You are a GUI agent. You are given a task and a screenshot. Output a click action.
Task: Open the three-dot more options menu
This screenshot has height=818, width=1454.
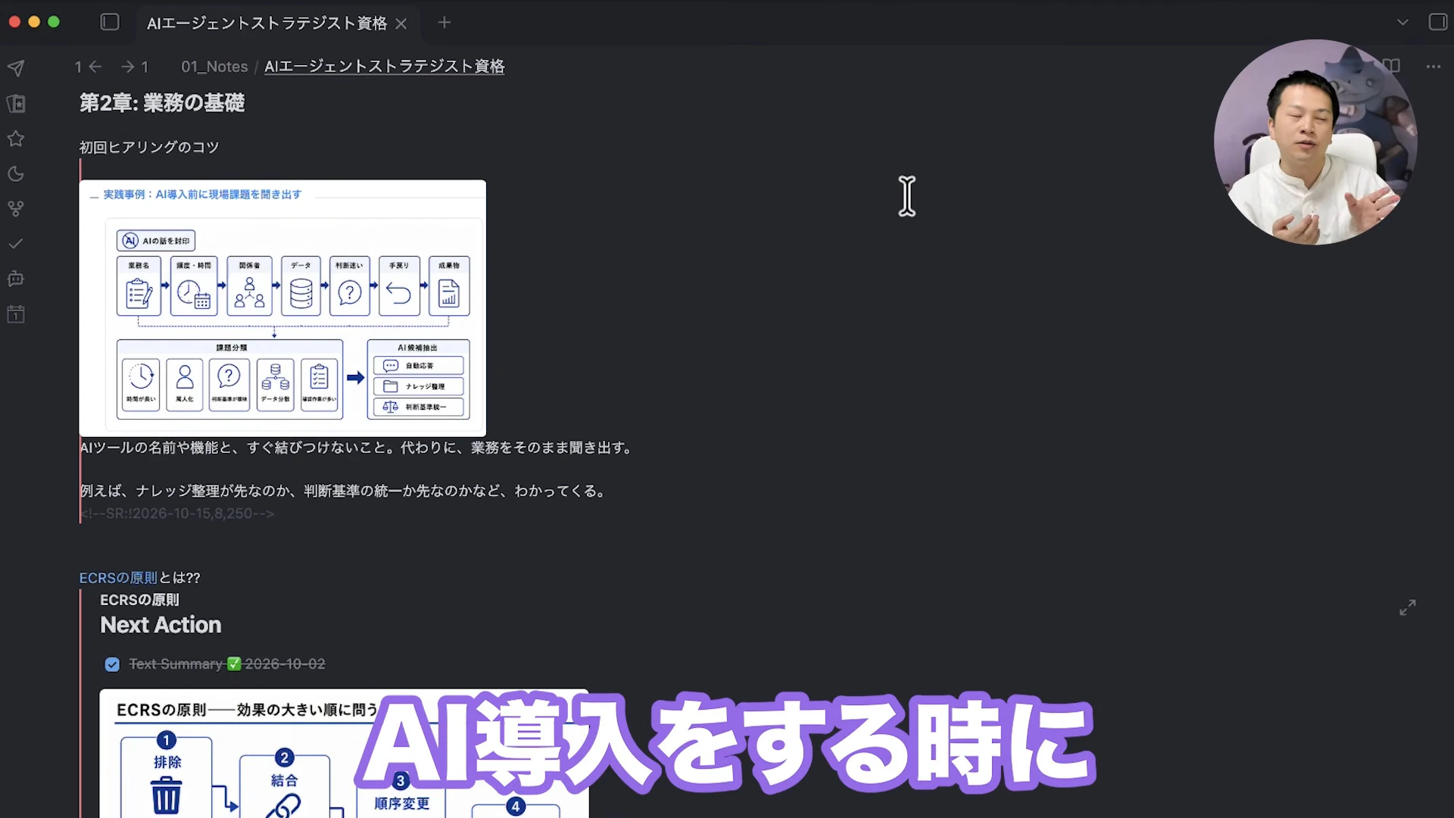tap(1434, 67)
